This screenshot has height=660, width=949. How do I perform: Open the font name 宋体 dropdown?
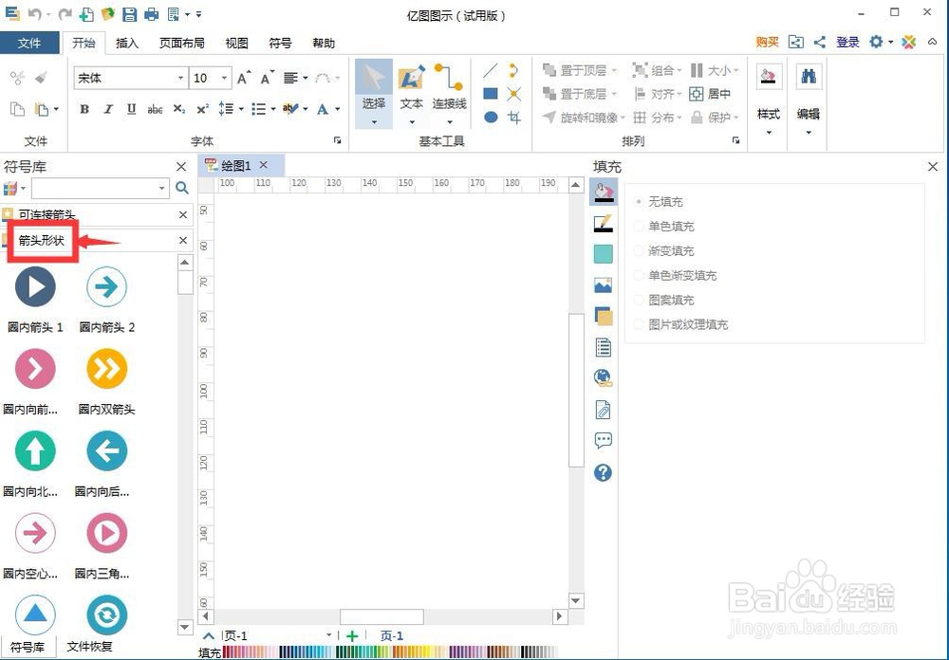click(180, 78)
